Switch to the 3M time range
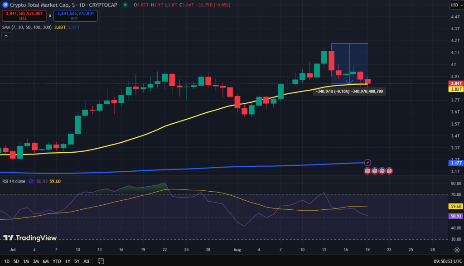 click(x=36, y=261)
